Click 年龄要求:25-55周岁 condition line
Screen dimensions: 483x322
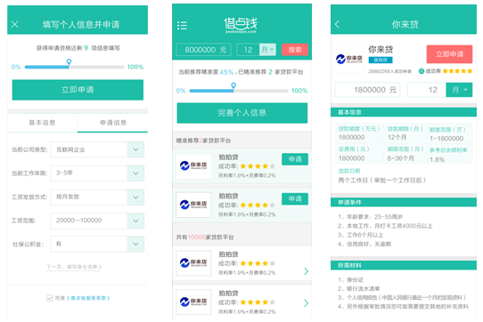click(370, 217)
